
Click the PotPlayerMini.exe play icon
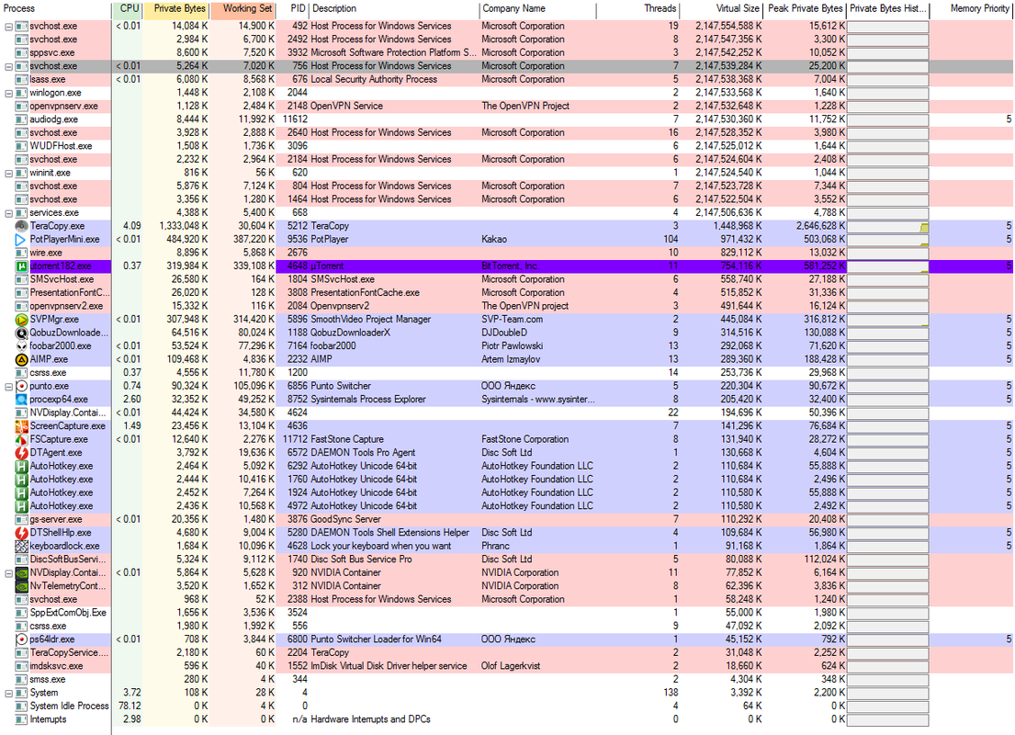click(21, 240)
